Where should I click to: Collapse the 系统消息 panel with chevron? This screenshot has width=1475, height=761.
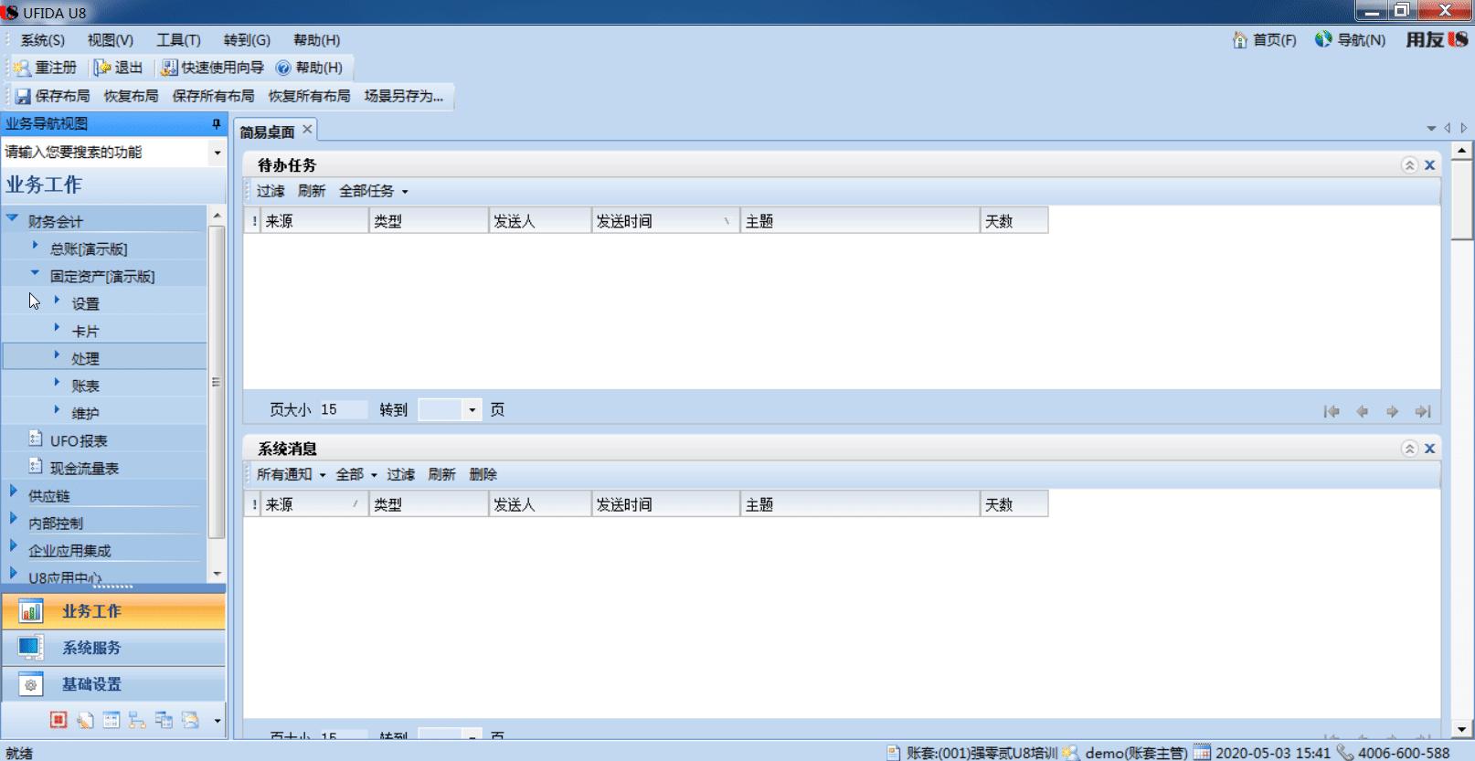(x=1409, y=449)
